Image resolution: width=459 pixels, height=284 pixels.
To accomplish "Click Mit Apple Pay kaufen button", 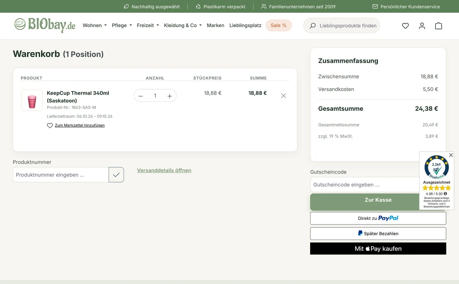I will pos(378,249).
